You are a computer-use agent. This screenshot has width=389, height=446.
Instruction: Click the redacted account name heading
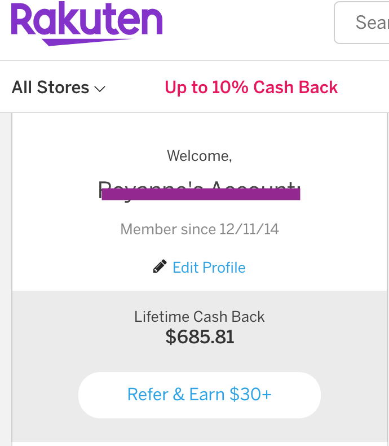pos(200,191)
